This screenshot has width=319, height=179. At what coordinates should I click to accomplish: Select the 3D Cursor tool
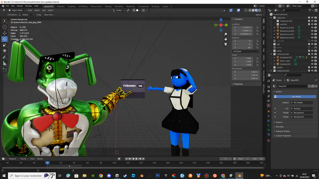pos(5,27)
